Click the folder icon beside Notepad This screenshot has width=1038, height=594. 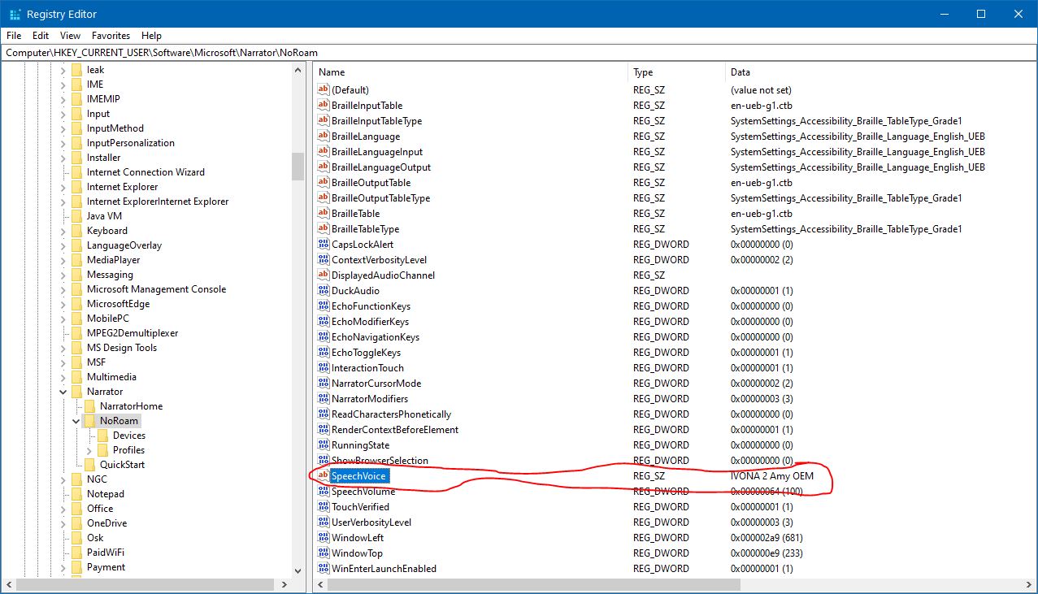(76, 494)
